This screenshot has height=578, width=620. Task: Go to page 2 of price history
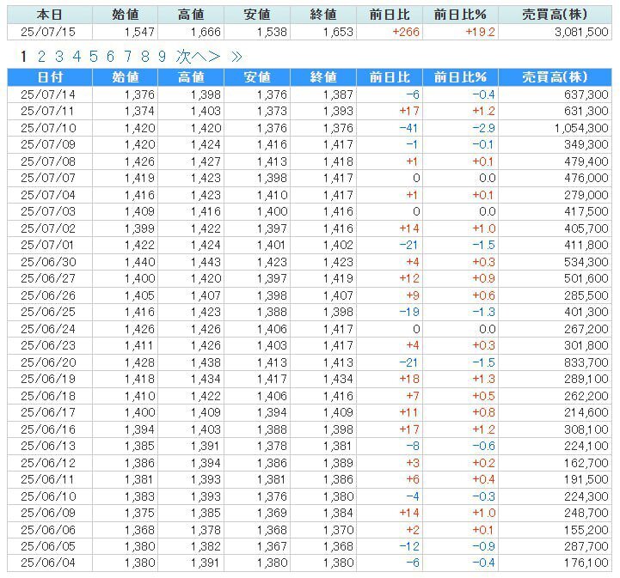41,57
